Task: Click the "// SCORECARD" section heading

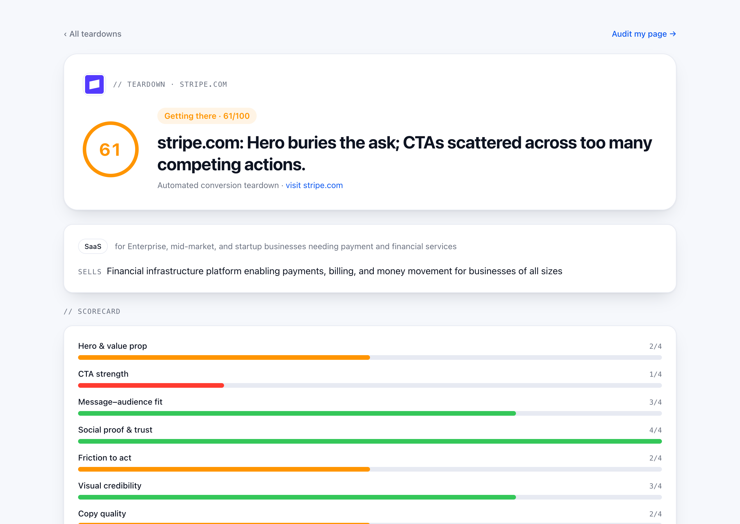Action: pos(92,311)
